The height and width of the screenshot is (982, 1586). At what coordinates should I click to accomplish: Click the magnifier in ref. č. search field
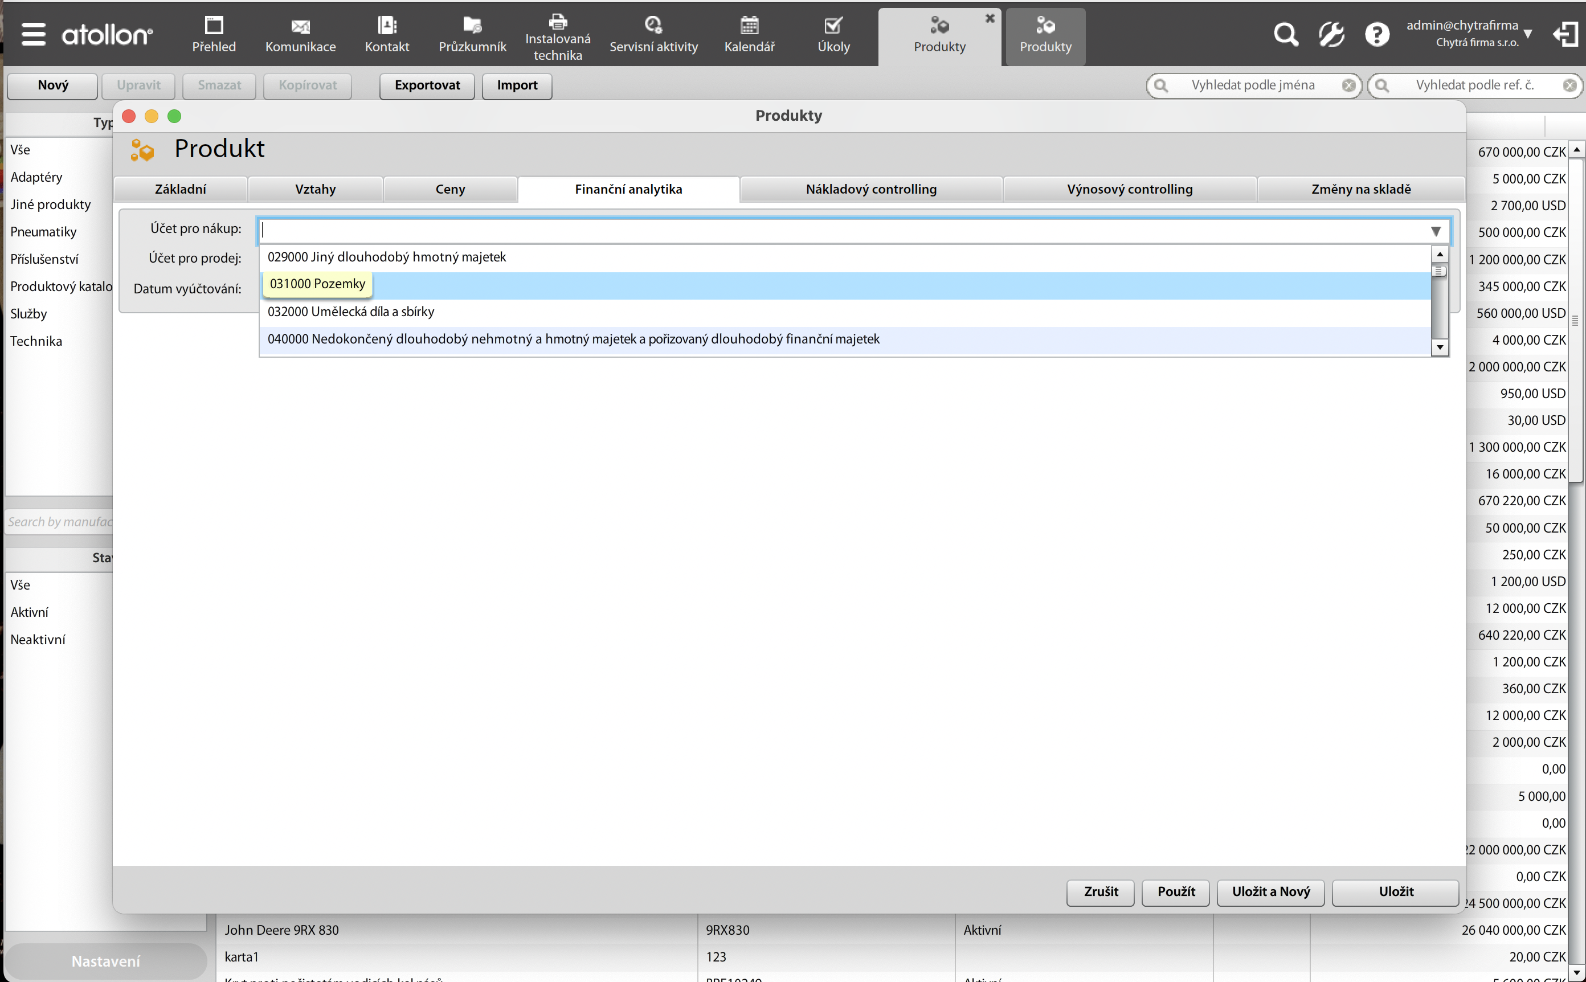[x=1382, y=85]
